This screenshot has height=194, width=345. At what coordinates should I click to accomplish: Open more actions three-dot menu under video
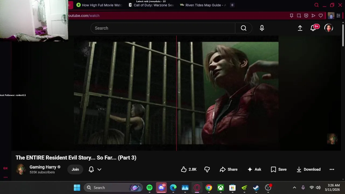click(x=332, y=169)
